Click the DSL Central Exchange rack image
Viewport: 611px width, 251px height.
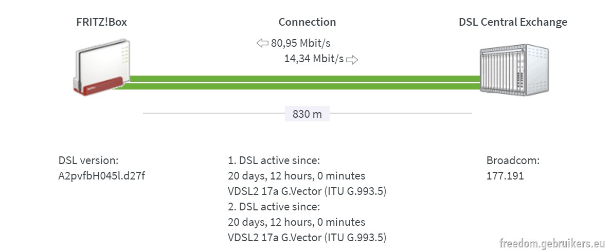pyautogui.click(x=514, y=70)
